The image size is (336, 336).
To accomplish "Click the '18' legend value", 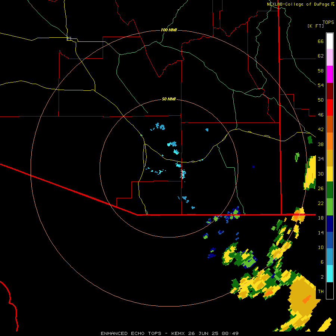I will [321, 218].
